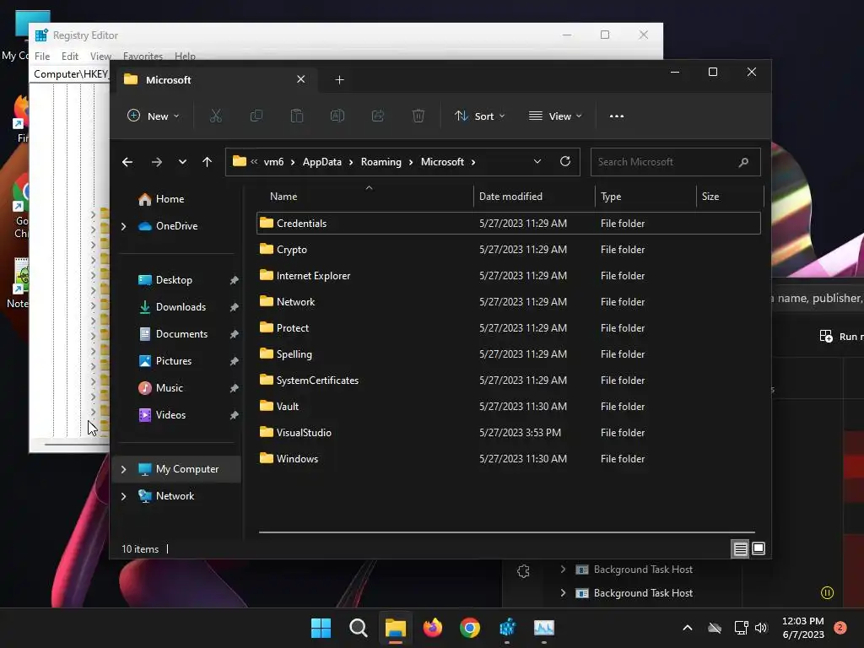The image size is (864, 648).
Task: Close the Microsoft tab
Action: tap(301, 79)
